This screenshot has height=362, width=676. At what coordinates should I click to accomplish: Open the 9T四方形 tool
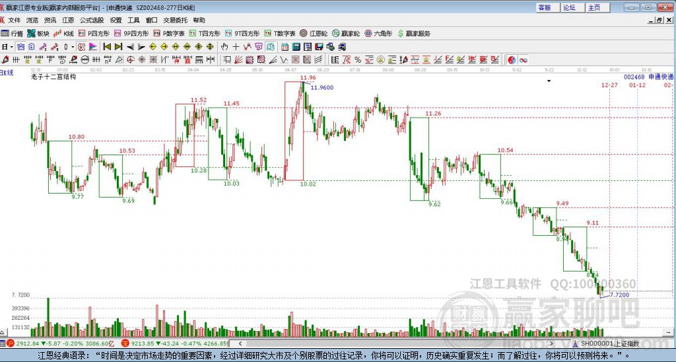point(242,33)
